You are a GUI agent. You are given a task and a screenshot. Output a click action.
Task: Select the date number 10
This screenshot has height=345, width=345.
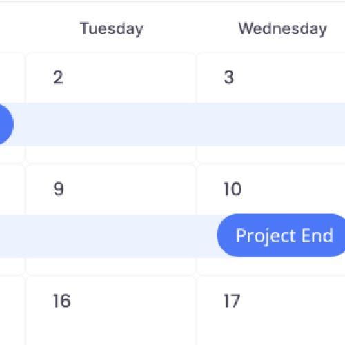pos(233,189)
